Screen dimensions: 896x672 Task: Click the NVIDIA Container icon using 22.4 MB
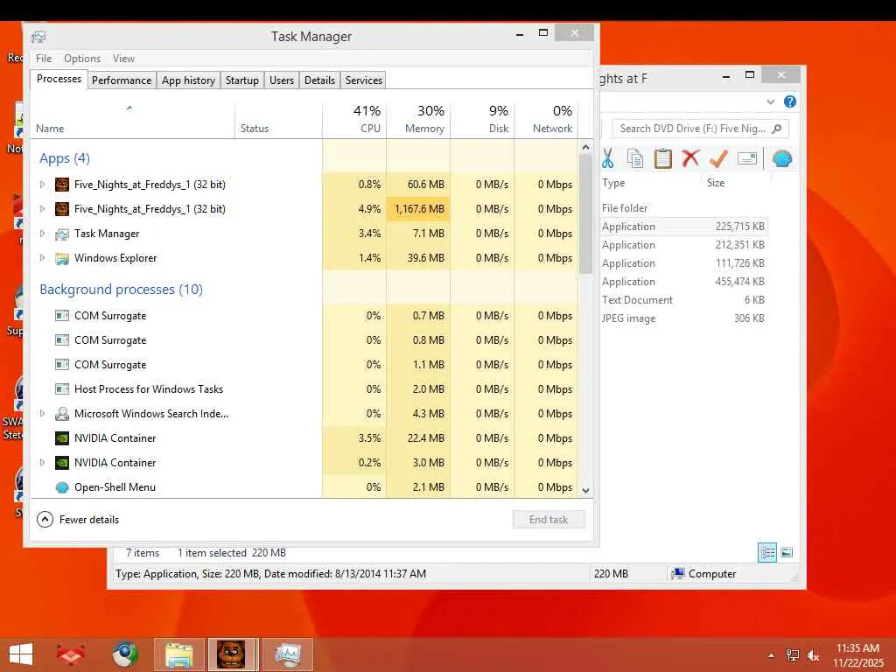(62, 438)
